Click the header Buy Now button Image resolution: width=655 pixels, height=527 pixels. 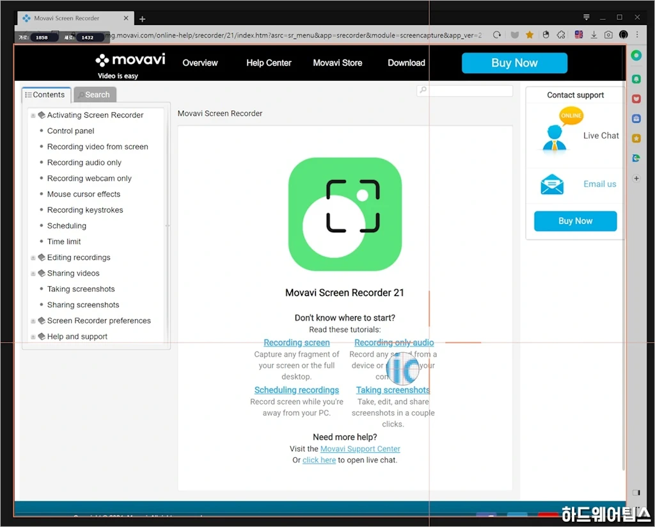(514, 63)
